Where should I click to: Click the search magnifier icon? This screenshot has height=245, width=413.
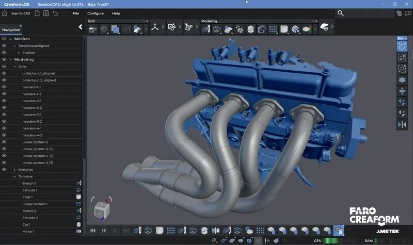[341, 13]
